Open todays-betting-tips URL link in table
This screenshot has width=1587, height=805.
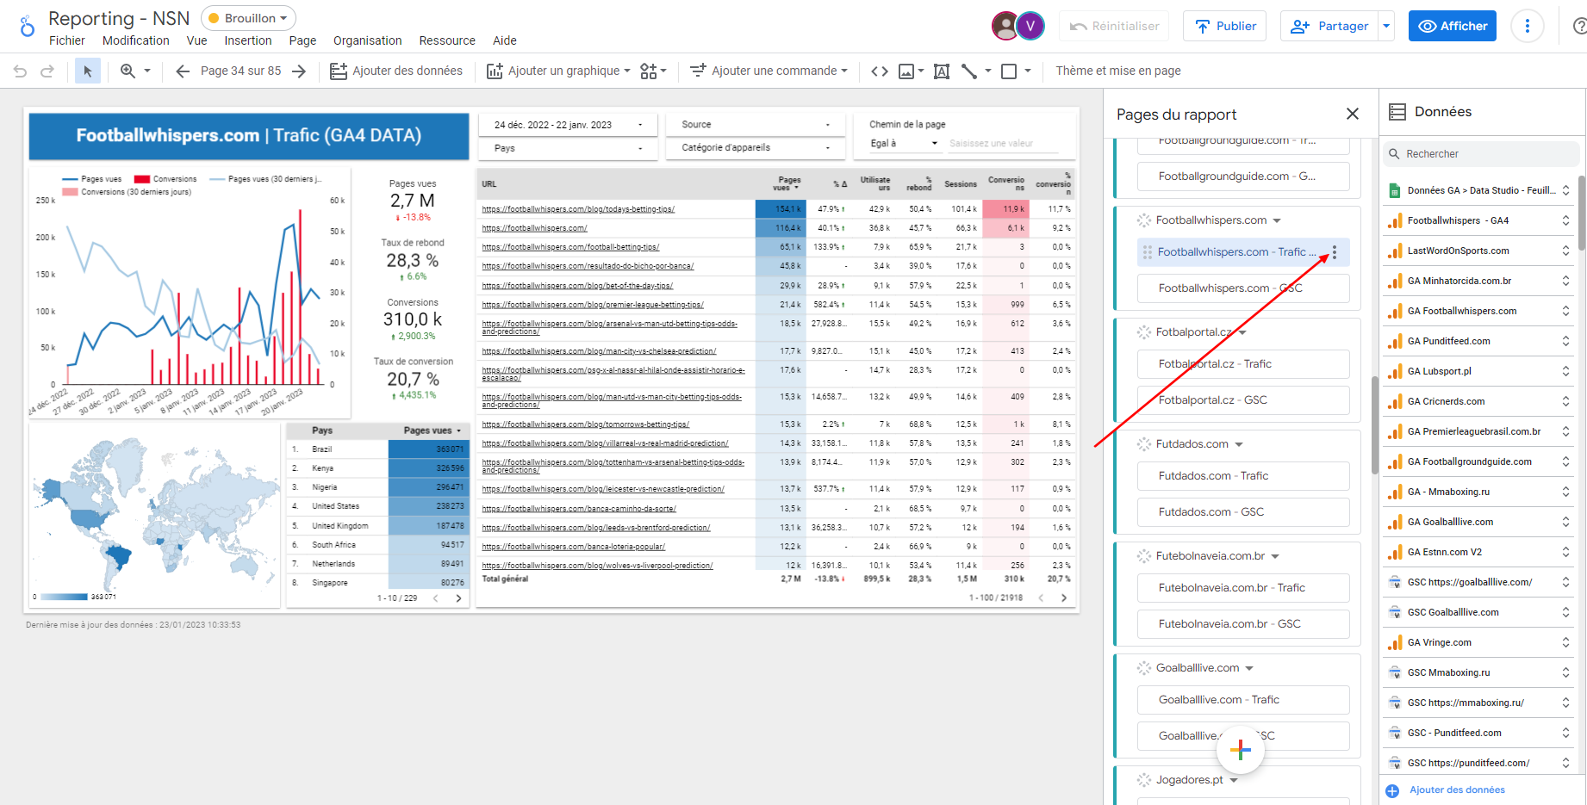coord(578,209)
